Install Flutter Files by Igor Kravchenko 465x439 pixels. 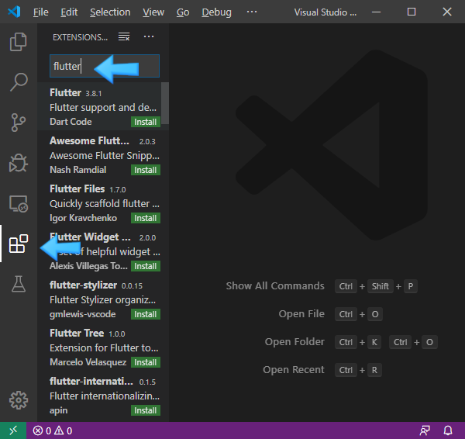[146, 218]
